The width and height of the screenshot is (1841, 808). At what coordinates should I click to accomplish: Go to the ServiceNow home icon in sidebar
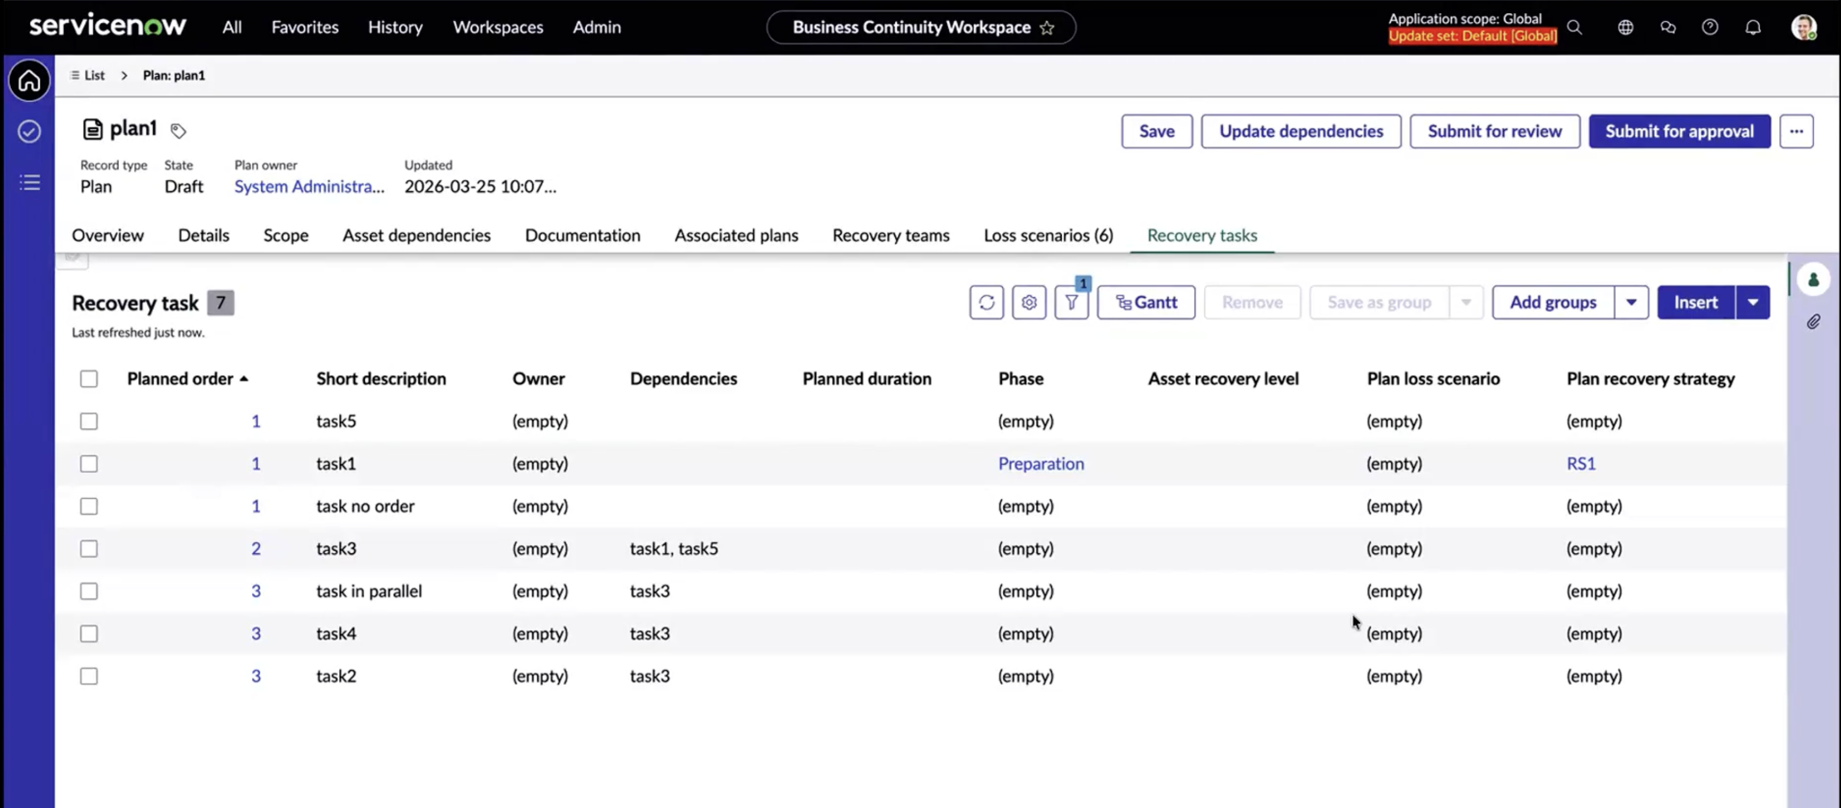click(29, 81)
